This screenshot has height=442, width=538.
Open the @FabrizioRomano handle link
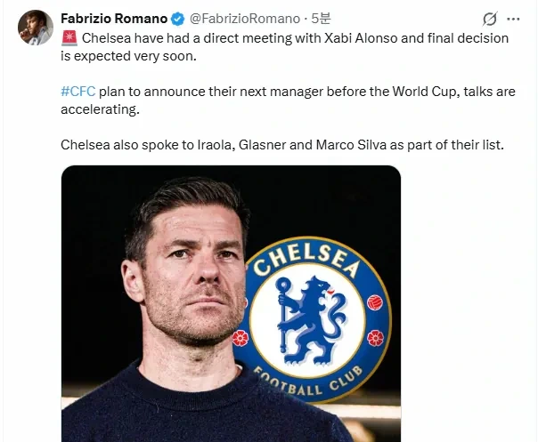[x=245, y=19]
